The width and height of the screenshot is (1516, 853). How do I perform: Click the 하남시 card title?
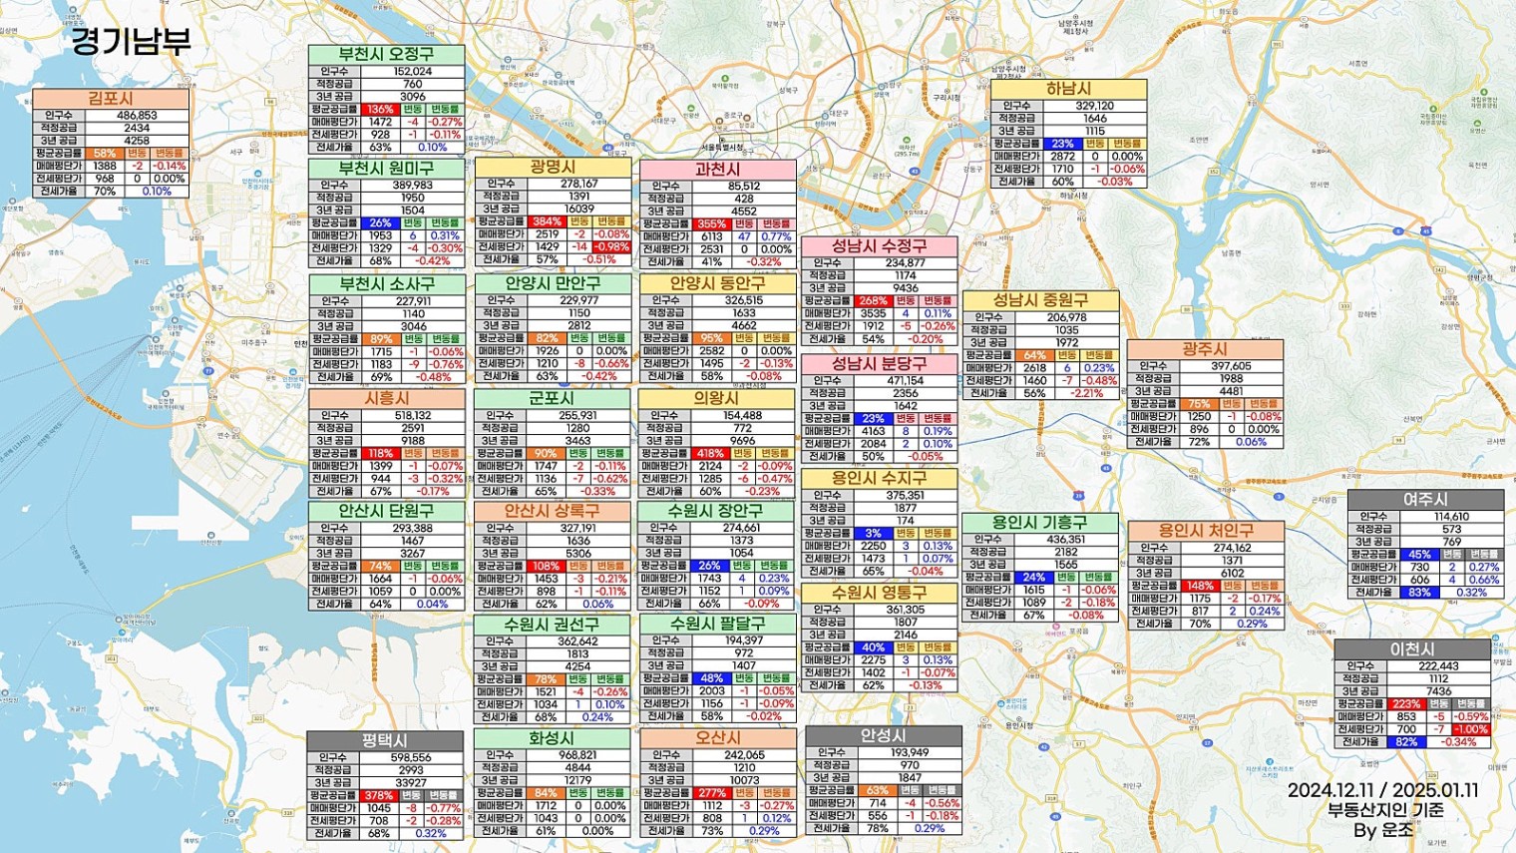tap(1068, 90)
